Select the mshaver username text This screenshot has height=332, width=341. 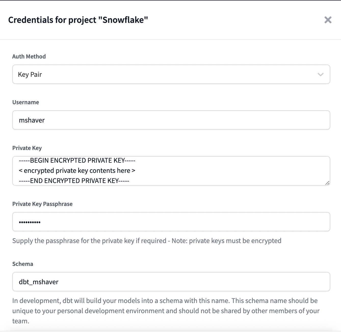point(32,120)
